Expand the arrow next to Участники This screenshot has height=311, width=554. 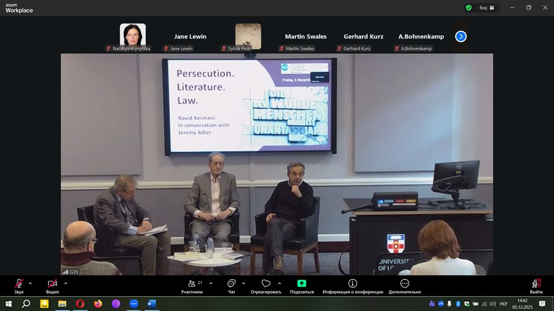click(211, 283)
